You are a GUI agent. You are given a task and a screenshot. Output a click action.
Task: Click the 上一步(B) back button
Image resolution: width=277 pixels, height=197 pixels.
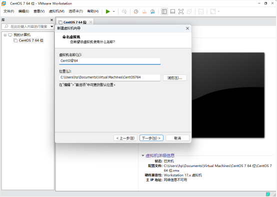coord(125,138)
